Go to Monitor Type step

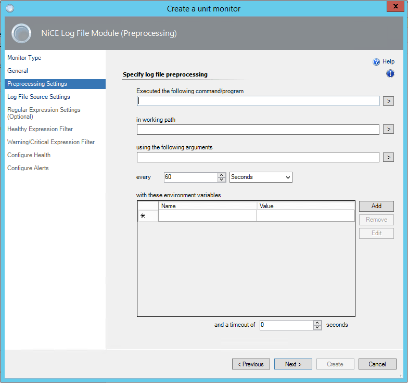[x=24, y=58]
